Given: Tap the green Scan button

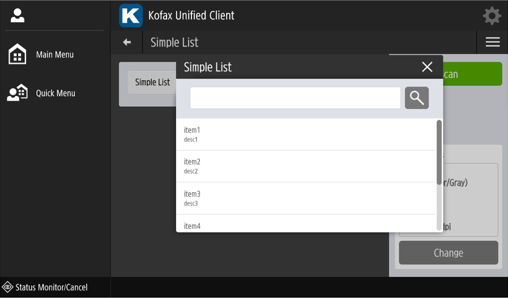Looking at the screenshot, I should pos(473,74).
